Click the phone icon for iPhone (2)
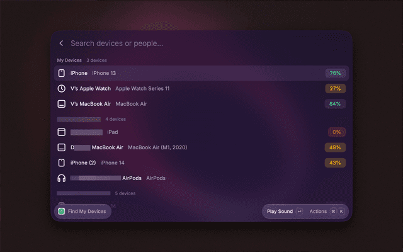The height and width of the screenshot is (252, 403). tap(62, 163)
